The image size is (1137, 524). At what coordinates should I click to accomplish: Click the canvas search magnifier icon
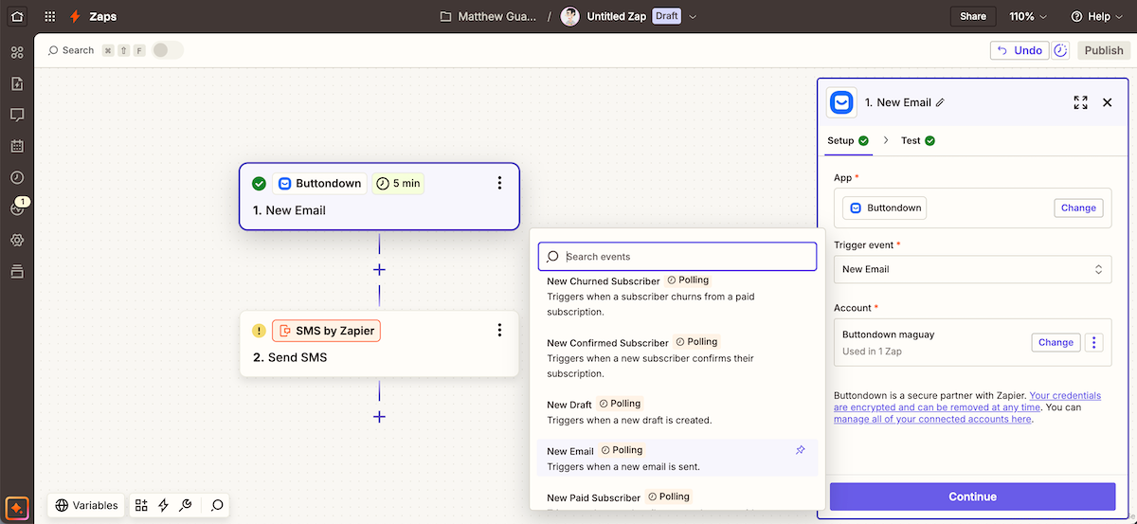pos(217,505)
